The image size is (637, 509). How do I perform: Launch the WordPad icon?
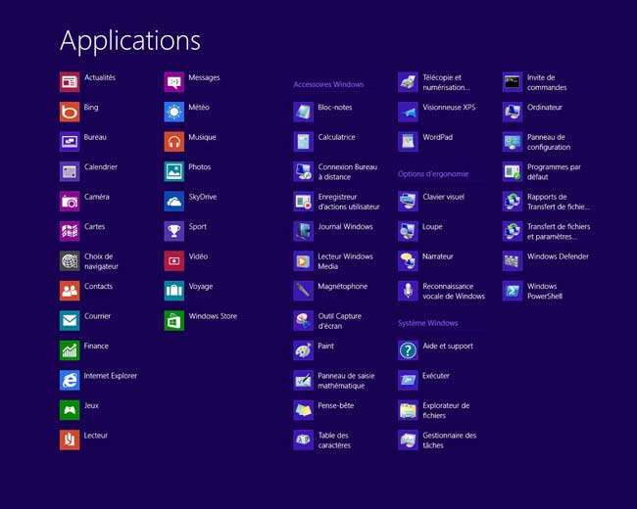pyautogui.click(x=408, y=142)
